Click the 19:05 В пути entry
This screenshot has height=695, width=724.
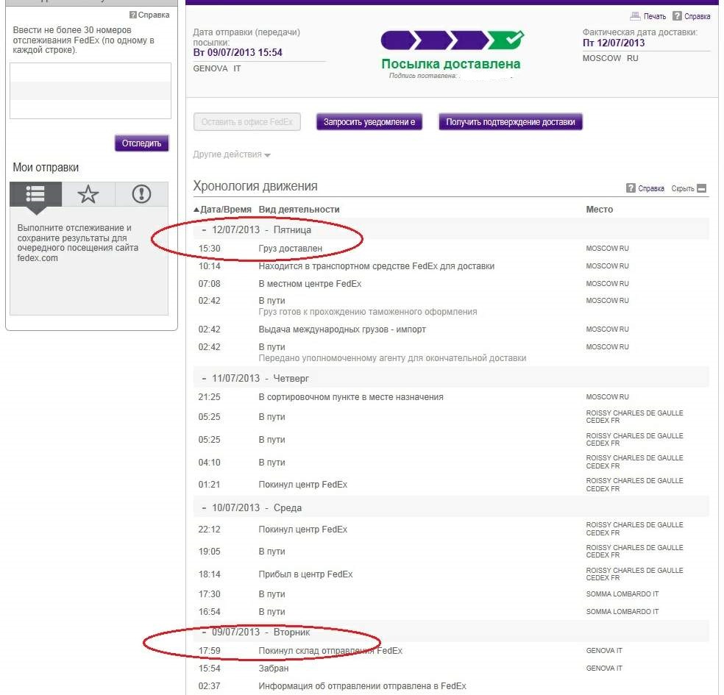272,552
